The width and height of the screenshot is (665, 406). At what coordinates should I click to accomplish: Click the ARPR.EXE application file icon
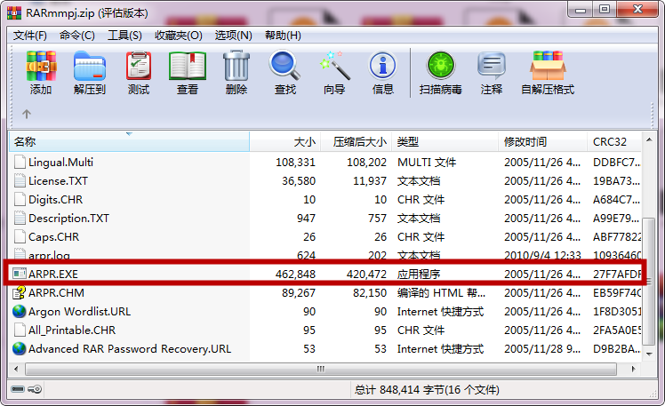(19, 274)
